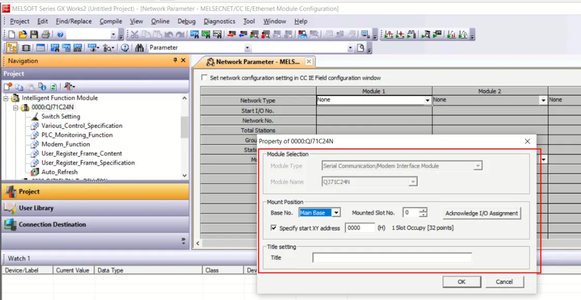581x300 pixels.
Task: Select Modem_Function tree item
Action: pyautogui.click(x=65, y=144)
